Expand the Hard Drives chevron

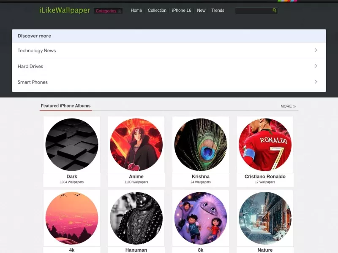(316, 66)
